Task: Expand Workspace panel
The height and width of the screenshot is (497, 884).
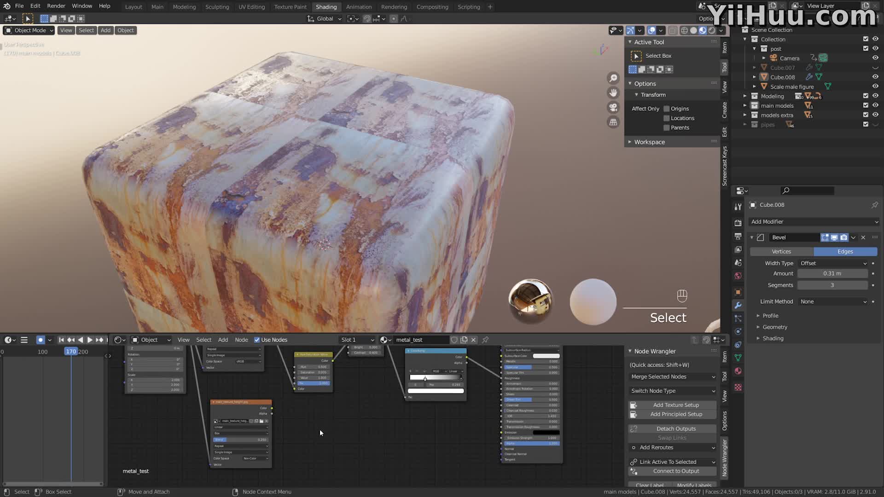Action: click(649, 142)
